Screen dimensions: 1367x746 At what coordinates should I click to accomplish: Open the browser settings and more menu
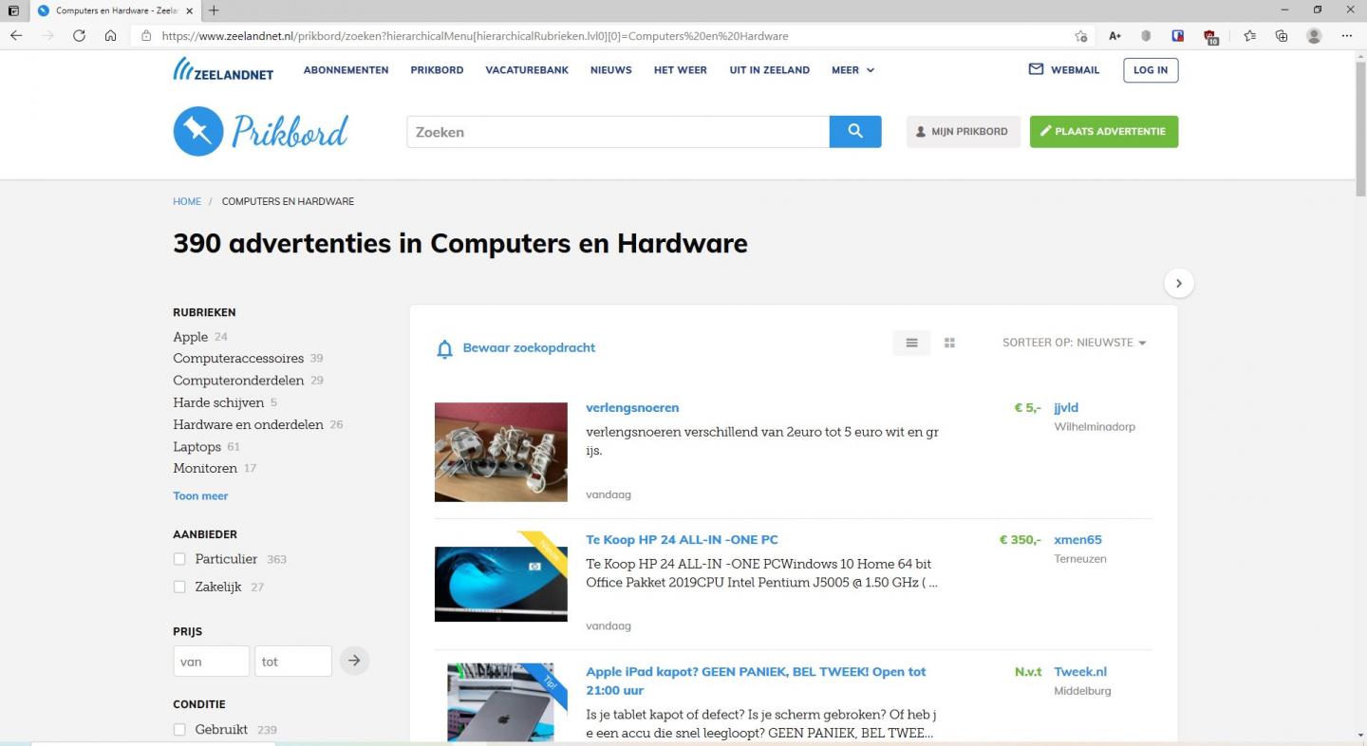tap(1346, 36)
